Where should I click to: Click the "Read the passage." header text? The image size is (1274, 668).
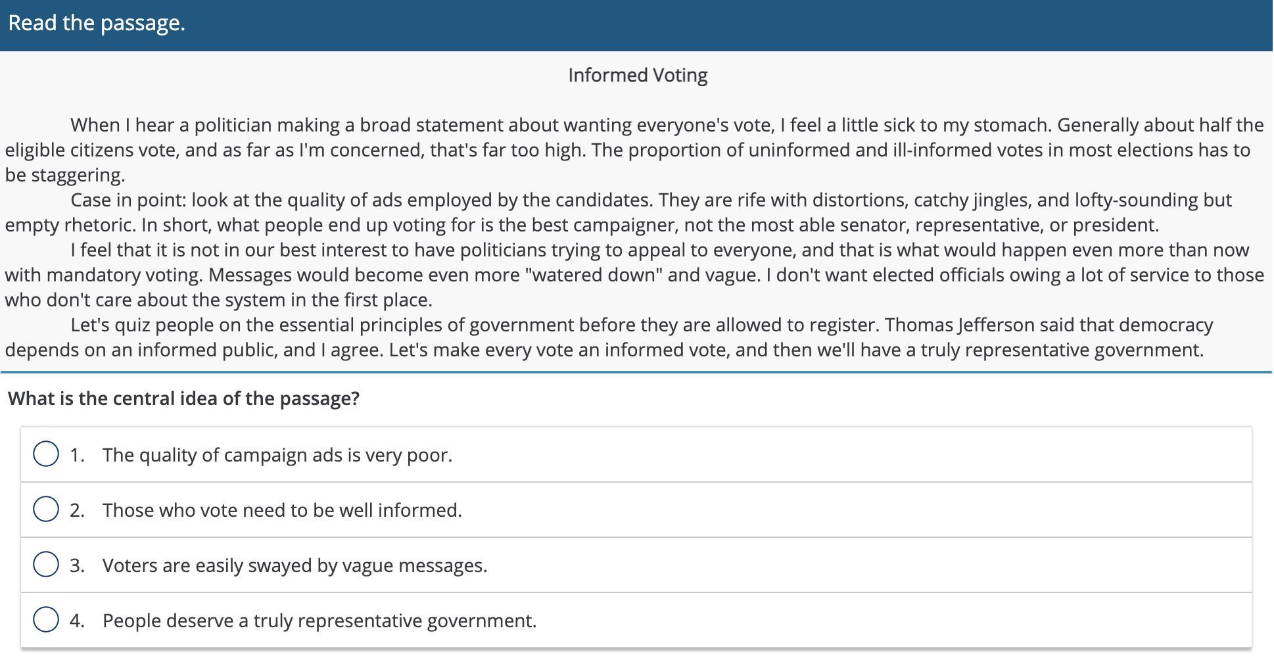tap(97, 23)
